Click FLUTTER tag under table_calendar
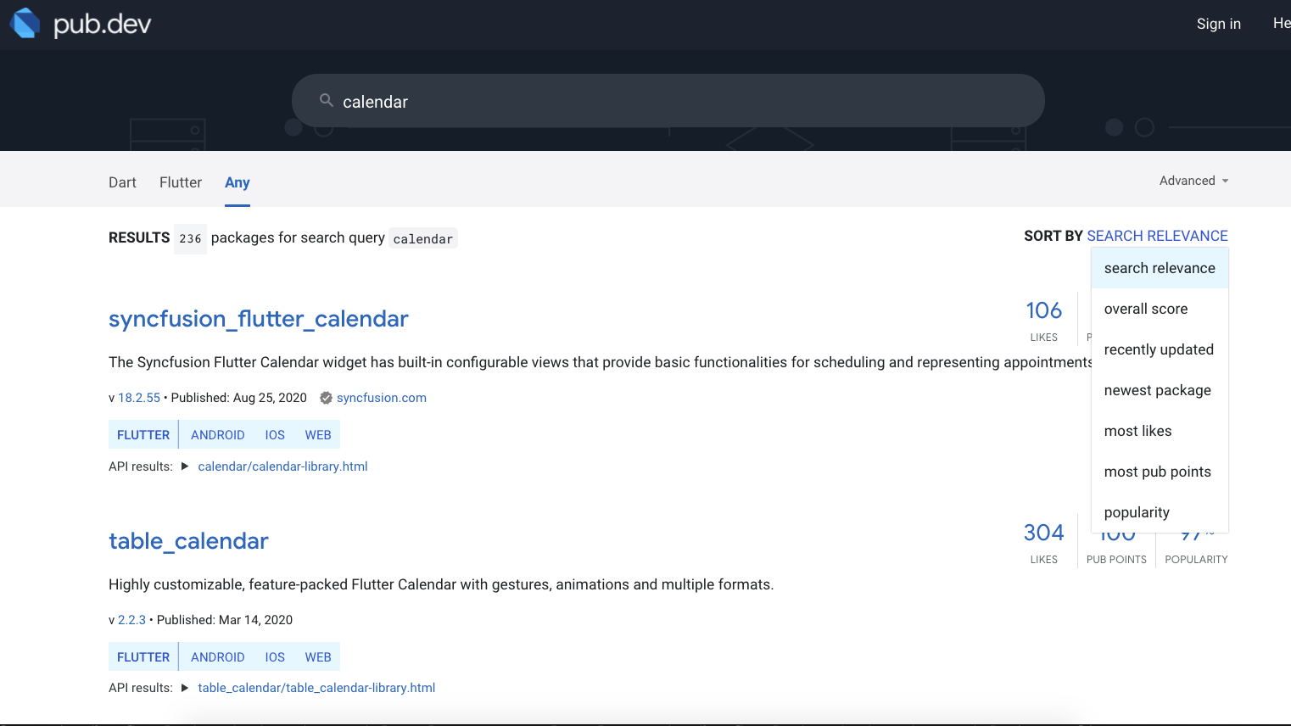The height and width of the screenshot is (726, 1291). click(143, 657)
